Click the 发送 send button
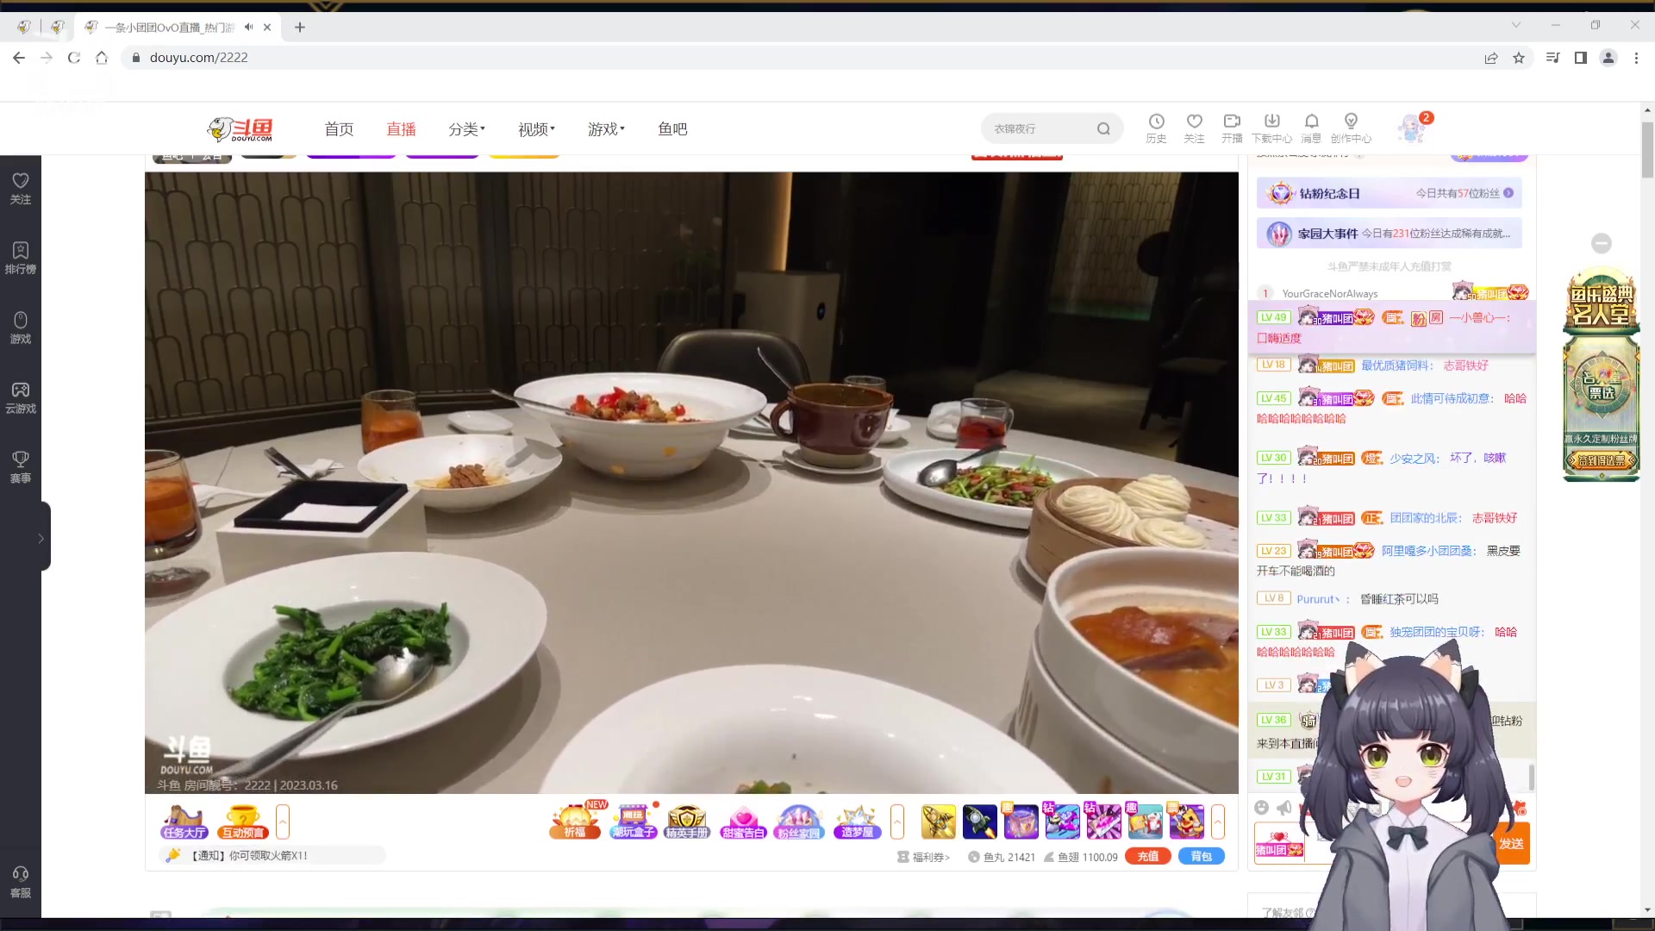Screen dimensions: 1655x931 pos(1511,843)
